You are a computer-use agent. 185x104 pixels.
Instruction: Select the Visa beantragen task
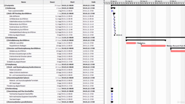[15, 99]
